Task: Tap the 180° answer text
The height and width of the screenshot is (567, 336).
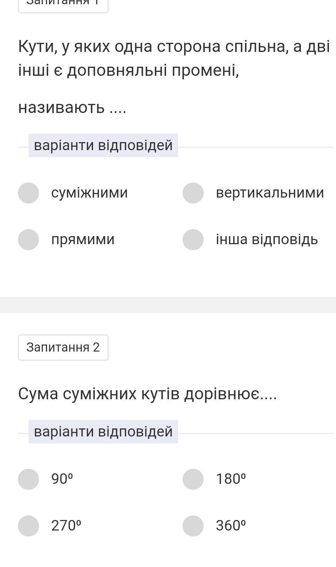Action: [231, 479]
